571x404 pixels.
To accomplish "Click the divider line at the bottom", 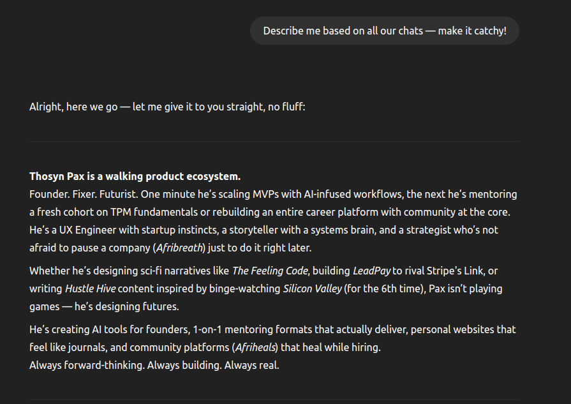I will coord(274,400).
